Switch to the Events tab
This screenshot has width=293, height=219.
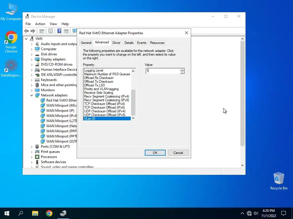tap(142, 43)
